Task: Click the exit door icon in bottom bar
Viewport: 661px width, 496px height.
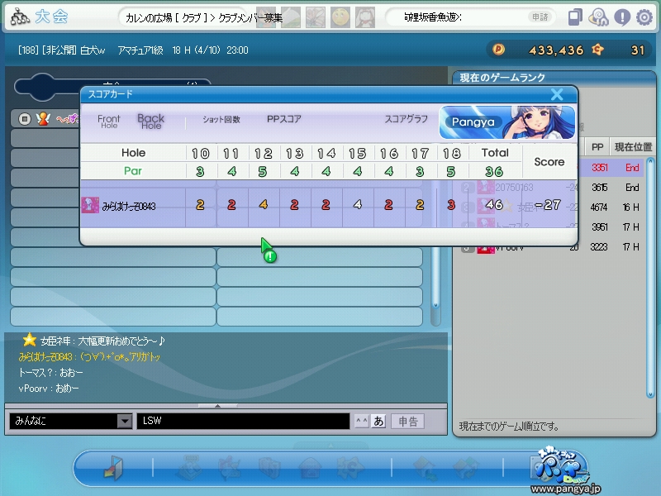Action: coord(114,468)
